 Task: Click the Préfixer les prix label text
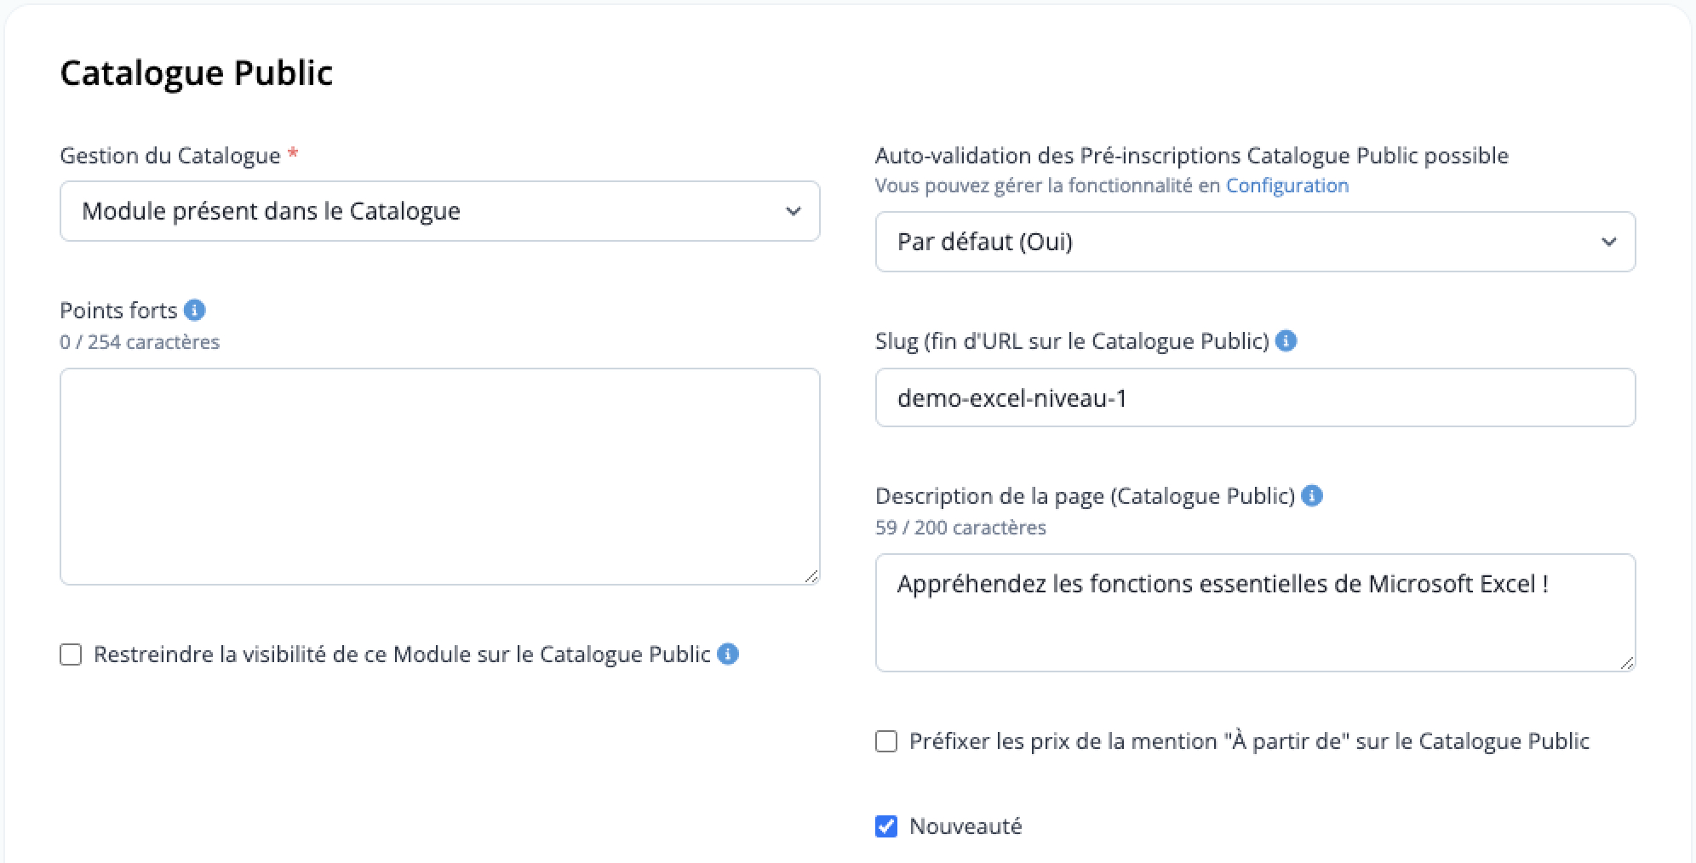pyautogui.click(x=1249, y=741)
